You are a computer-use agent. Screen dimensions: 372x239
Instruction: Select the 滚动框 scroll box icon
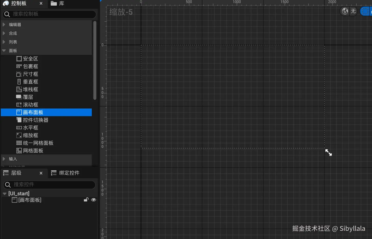19,105
